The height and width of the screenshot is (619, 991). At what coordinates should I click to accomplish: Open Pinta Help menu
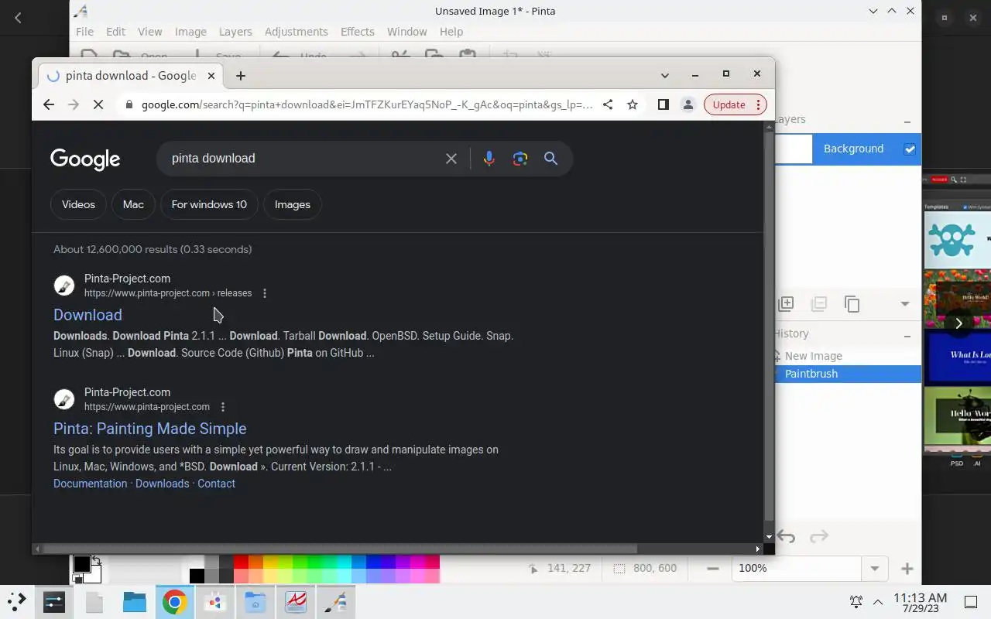point(451,32)
